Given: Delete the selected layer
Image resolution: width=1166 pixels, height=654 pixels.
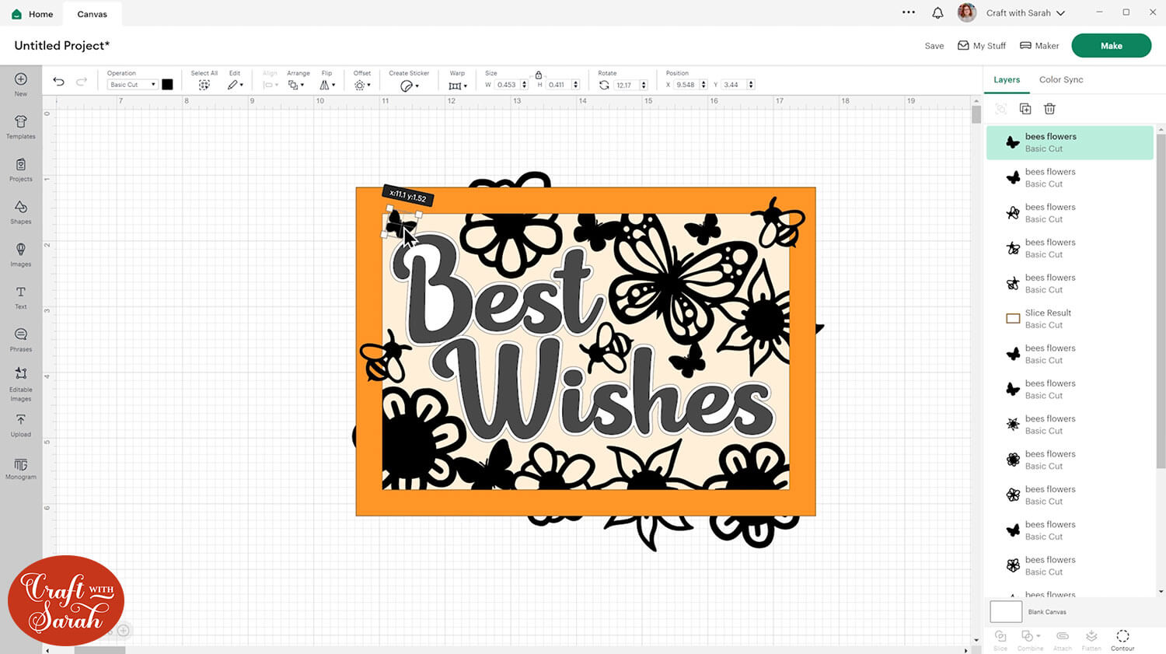Looking at the screenshot, I should coord(1049,109).
